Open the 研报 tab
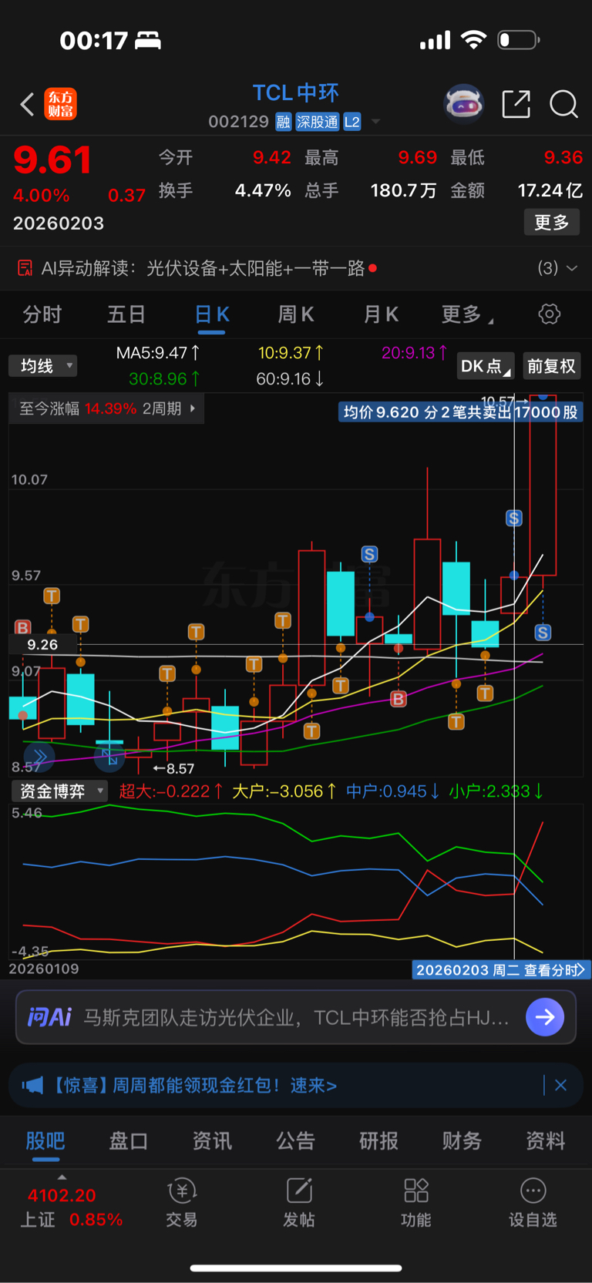 tap(378, 1141)
